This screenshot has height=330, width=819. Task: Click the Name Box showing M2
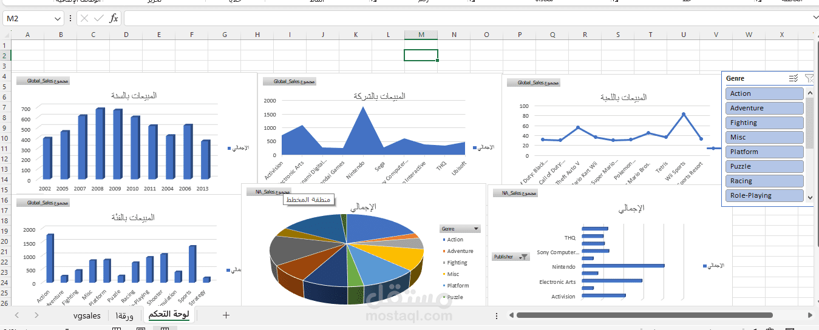(28, 19)
